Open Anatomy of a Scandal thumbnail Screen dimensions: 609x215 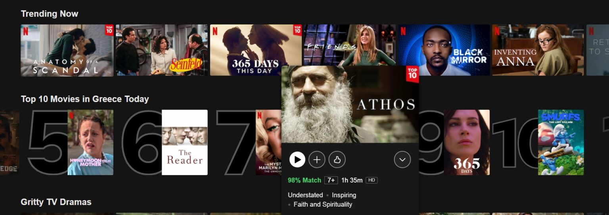[67, 50]
